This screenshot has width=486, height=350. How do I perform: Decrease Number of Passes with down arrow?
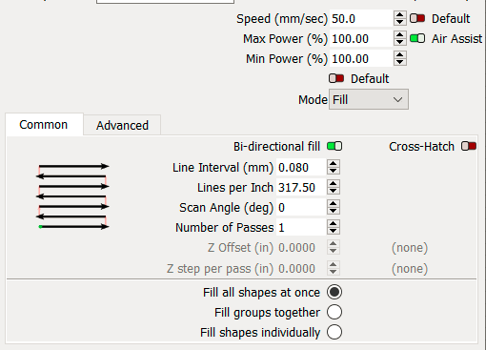point(334,231)
